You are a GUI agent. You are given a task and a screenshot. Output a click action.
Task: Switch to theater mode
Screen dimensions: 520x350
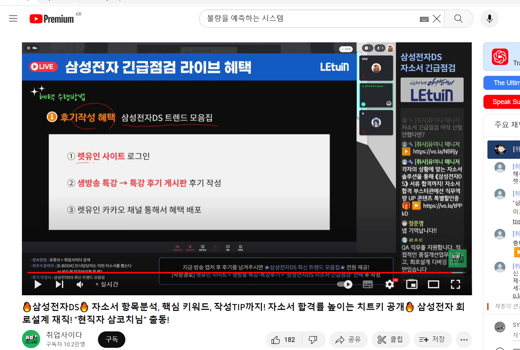[x=433, y=284]
